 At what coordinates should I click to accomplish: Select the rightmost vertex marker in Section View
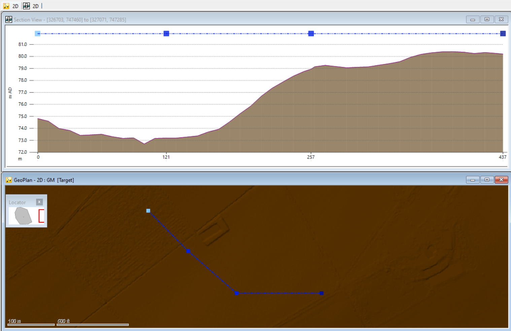click(503, 33)
